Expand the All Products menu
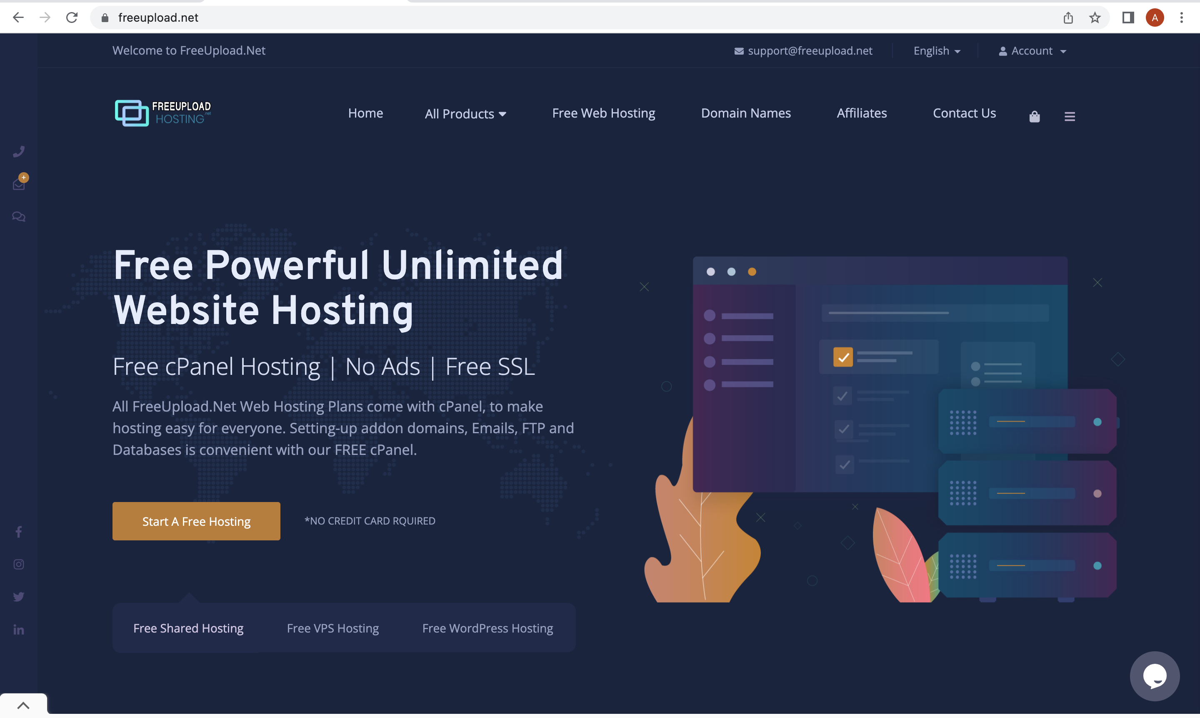The height and width of the screenshot is (718, 1200). [x=465, y=114]
